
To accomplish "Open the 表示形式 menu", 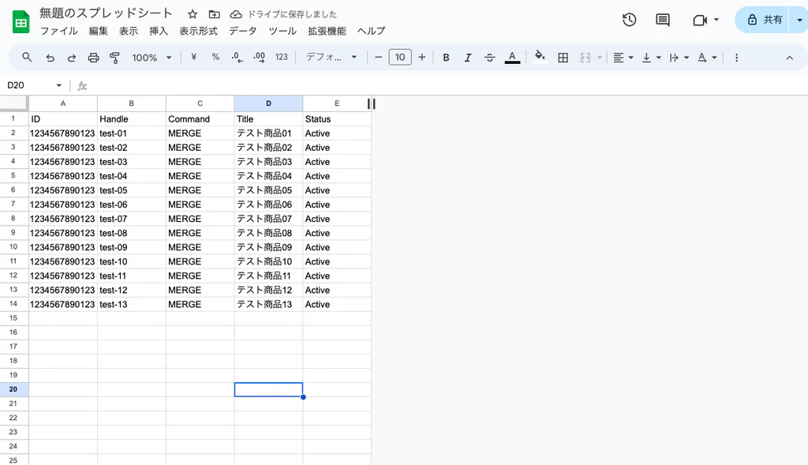I will pos(198,31).
